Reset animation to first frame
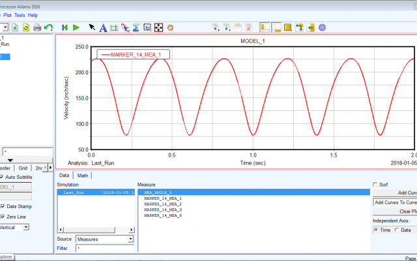Screen dimensions: 417x261 pyautogui.click(x=65, y=27)
